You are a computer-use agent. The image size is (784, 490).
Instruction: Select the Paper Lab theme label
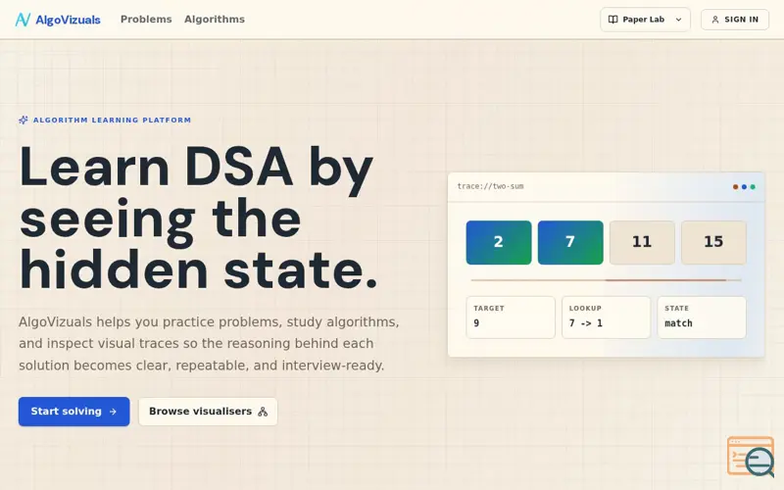644,20
